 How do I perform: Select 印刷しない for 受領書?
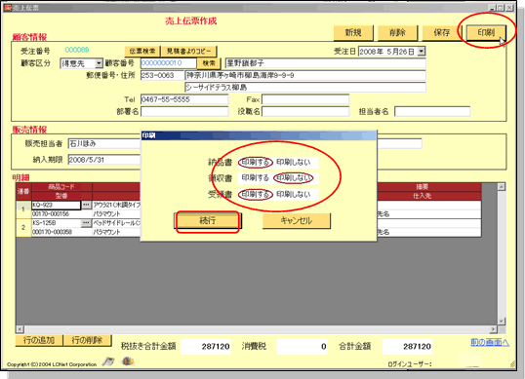[x=294, y=194]
